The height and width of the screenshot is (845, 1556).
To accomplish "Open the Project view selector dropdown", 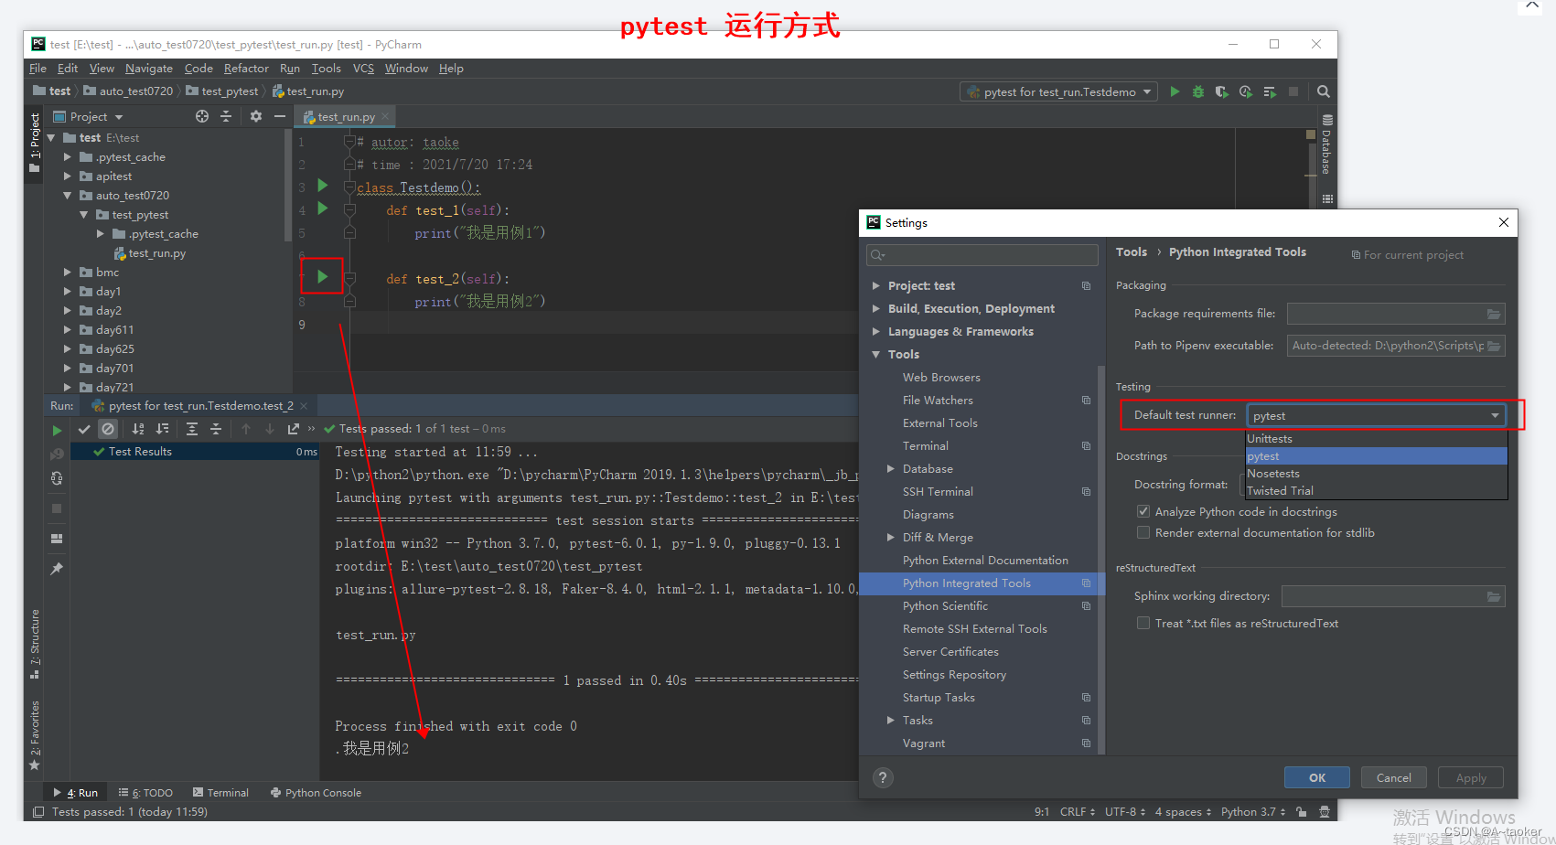I will click(x=88, y=116).
